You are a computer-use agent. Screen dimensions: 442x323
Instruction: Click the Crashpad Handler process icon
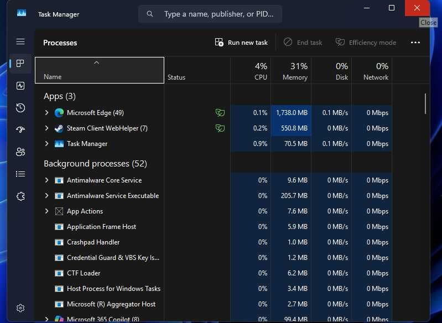pyautogui.click(x=59, y=242)
